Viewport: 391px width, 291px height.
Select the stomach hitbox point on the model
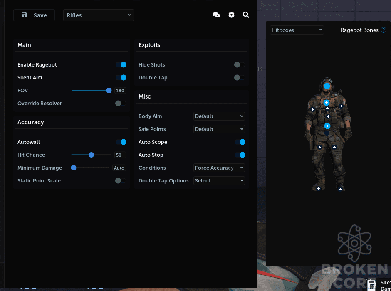click(328, 116)
